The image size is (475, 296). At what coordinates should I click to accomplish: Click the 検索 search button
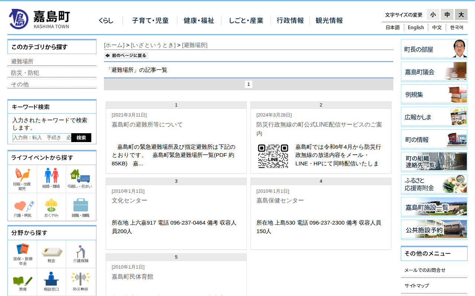(81, 138)
